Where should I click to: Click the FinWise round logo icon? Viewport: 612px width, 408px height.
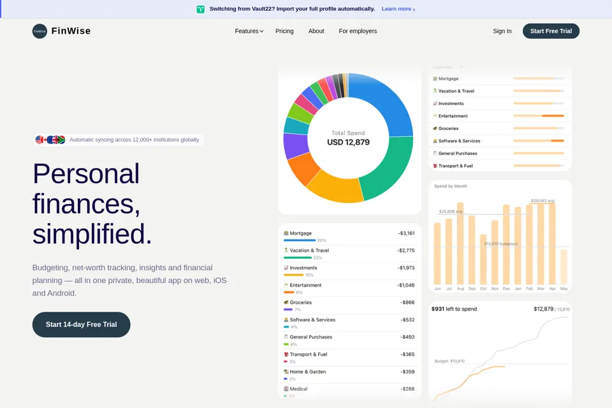point(40,31)
